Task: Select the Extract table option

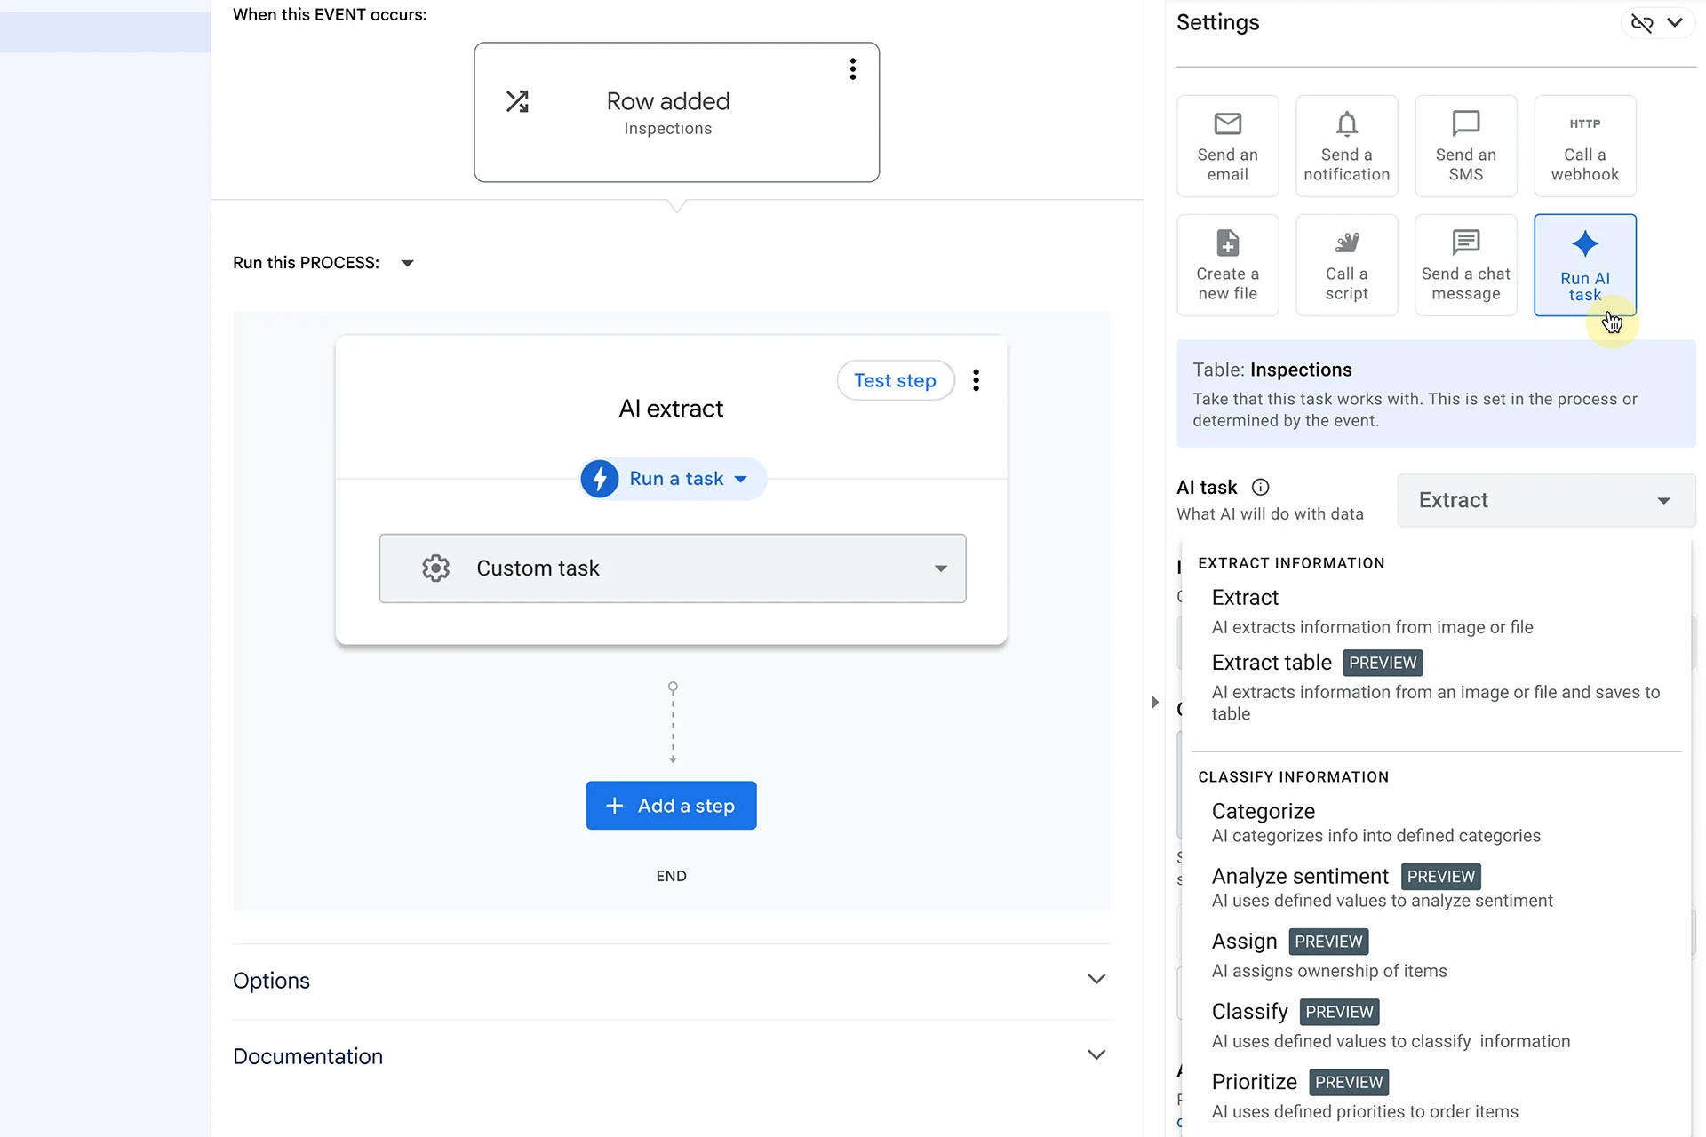Action: (x=1436, y=687)
